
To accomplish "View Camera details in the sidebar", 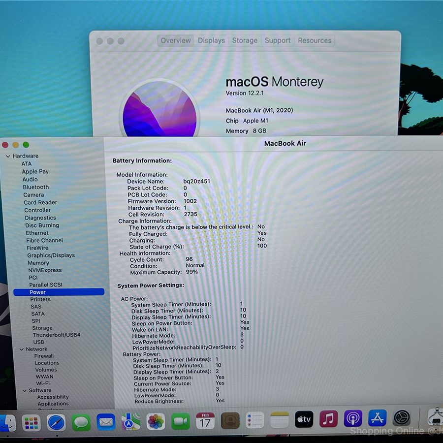I will (x=33, y=195).
